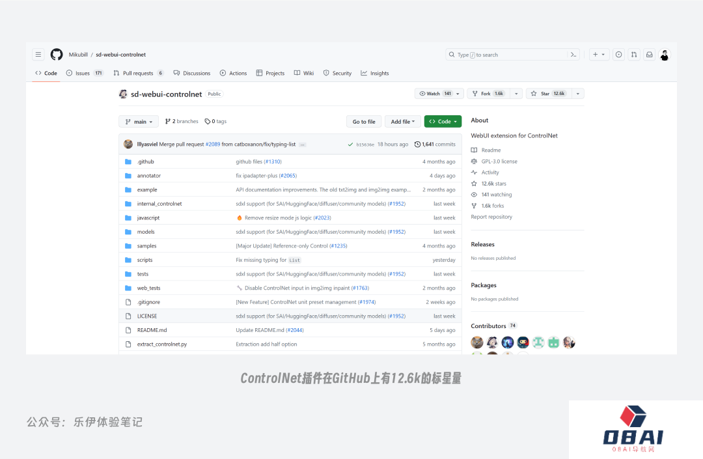Click the Go to file button
Viewport: 703px width, 459px height.
[x=364, y=122]
